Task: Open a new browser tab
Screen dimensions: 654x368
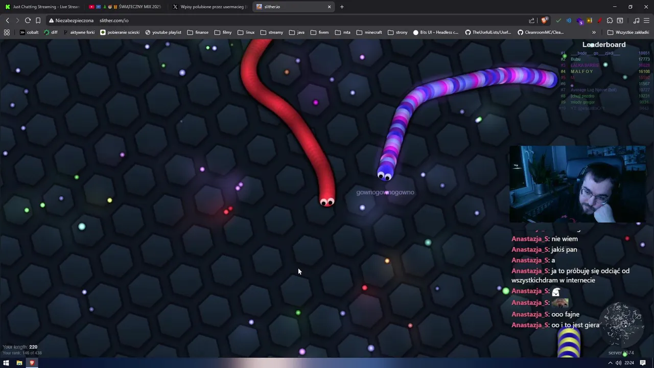Action: (342, 7)
